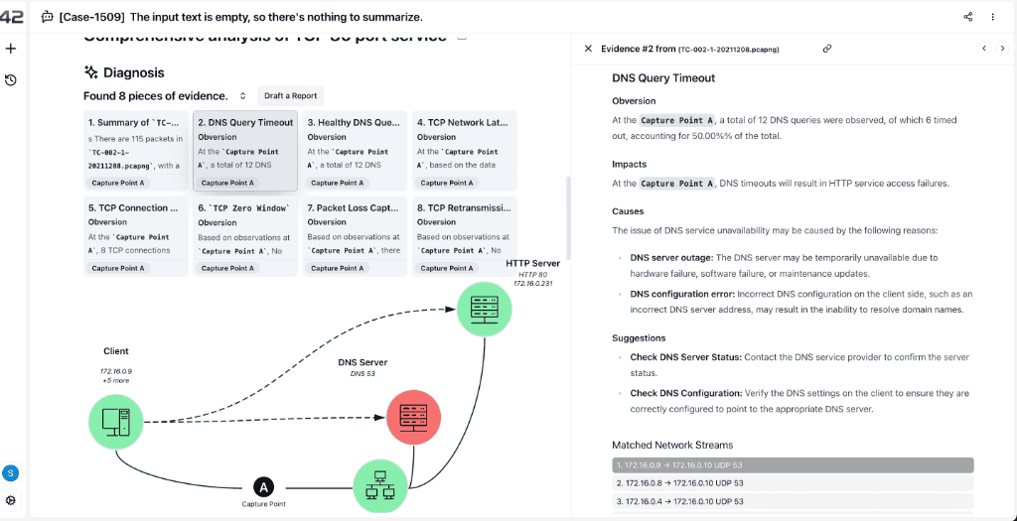
Task: Open the three-dot more options menu
Action: click(x=993, y=17)
